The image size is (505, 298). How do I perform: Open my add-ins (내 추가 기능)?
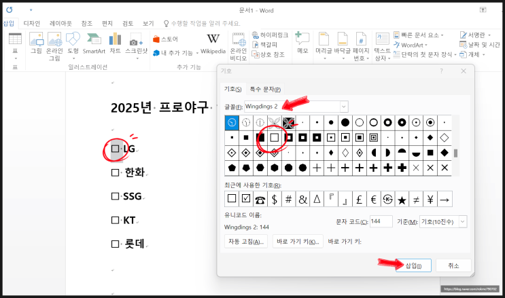(175, 53)
